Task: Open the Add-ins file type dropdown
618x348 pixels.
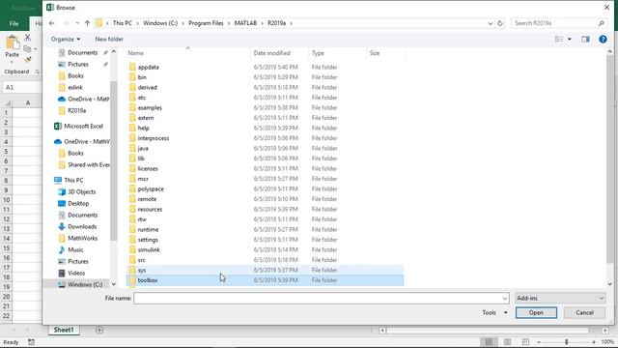Action: point(560,299)
